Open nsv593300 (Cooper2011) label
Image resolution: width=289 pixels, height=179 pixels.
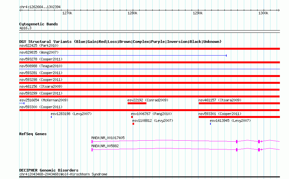[41, 107]
